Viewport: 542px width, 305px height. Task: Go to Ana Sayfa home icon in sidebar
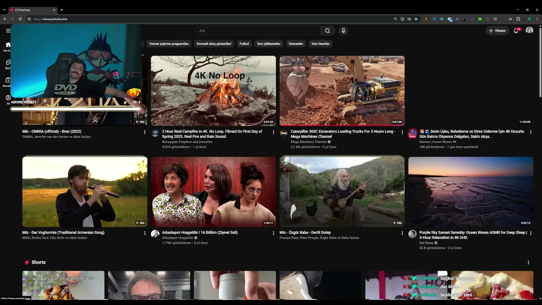pos(8,45)
